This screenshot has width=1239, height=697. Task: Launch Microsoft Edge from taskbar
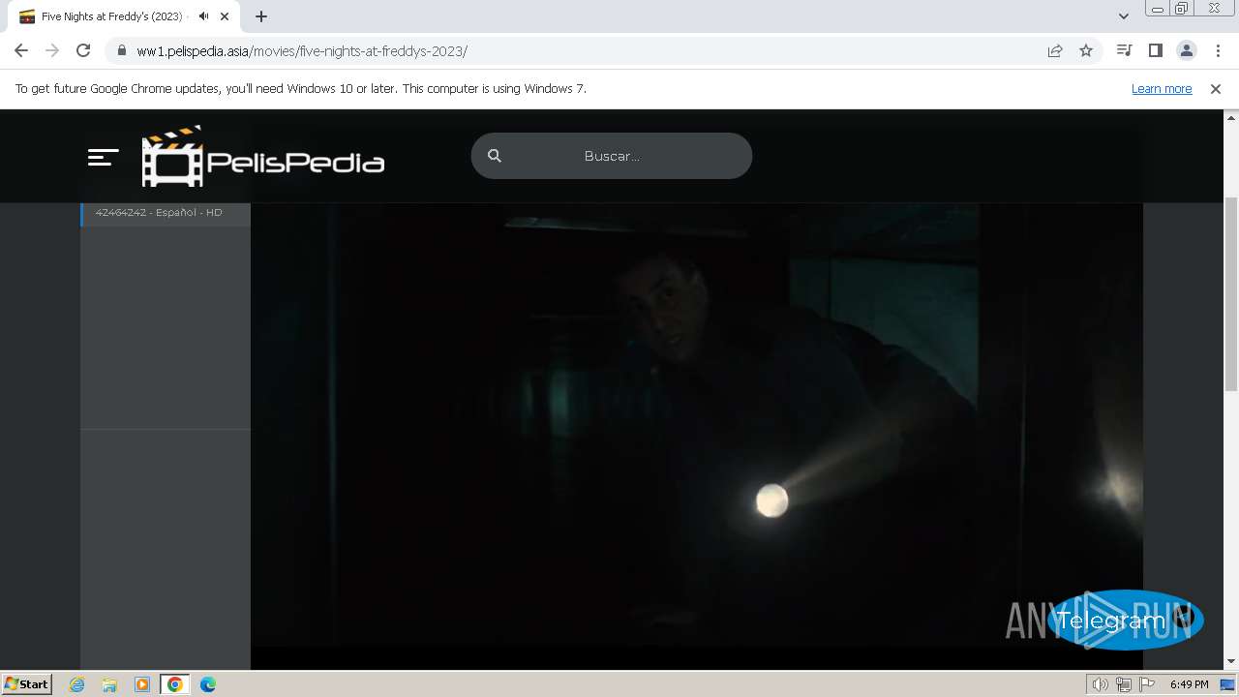coord(208,684)
